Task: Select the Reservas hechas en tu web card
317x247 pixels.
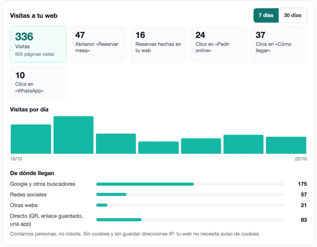Action: point(158,44)
